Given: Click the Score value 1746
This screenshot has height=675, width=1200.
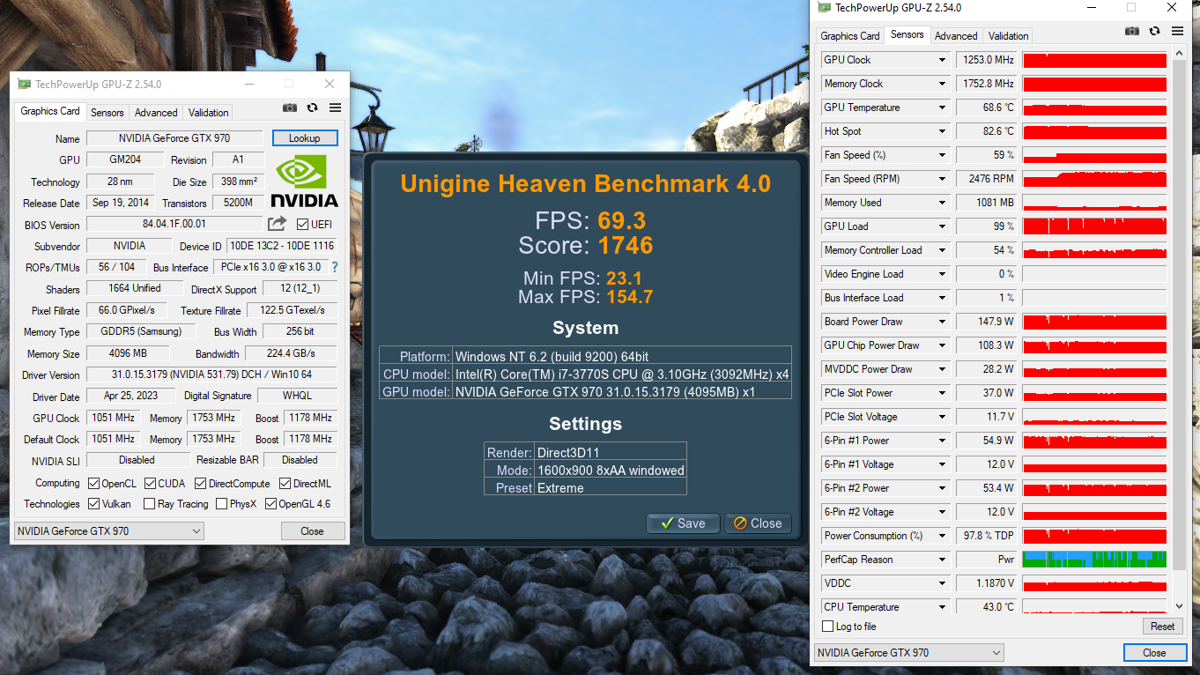Looking at the screenshot, I should (x=624, y=245).
